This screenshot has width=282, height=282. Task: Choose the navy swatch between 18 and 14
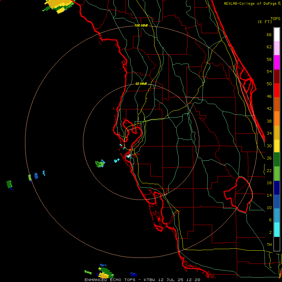coord(277,188)
